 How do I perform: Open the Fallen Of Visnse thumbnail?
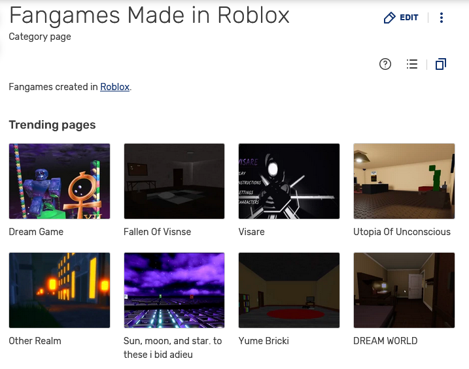174,181
